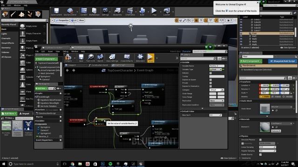Select Foliage mode icon
This screenshot has height=167, width=298.
pyautogui.click(x=30, y=14)
